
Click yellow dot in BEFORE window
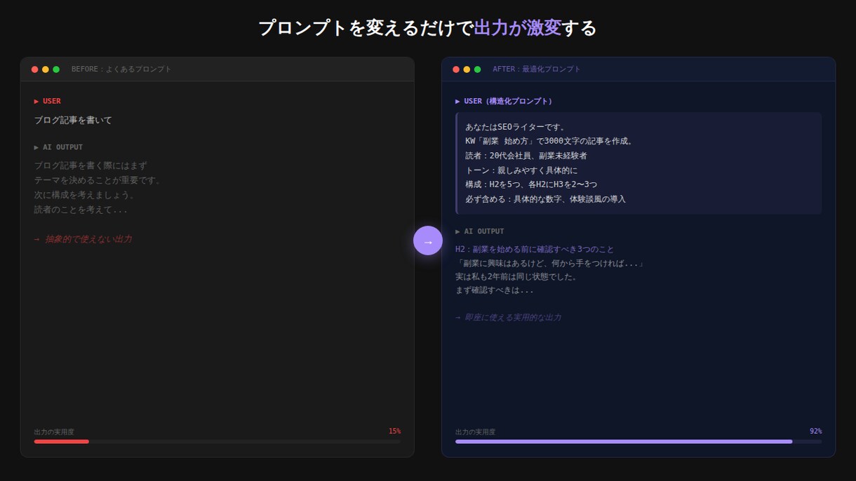point(46,69)
